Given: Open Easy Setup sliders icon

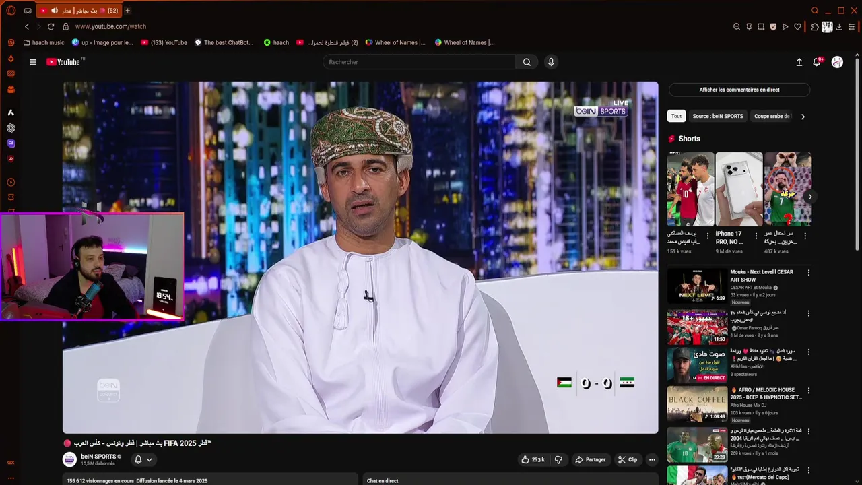Looking at the screenshot, I should tap(852, 26).
